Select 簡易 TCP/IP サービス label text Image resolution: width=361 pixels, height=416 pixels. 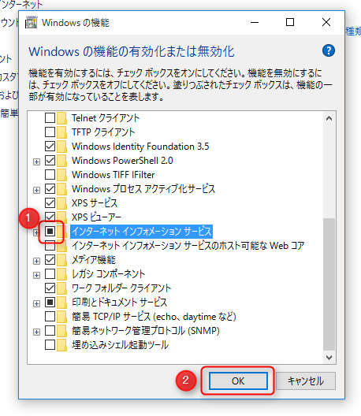click(154, 317)
